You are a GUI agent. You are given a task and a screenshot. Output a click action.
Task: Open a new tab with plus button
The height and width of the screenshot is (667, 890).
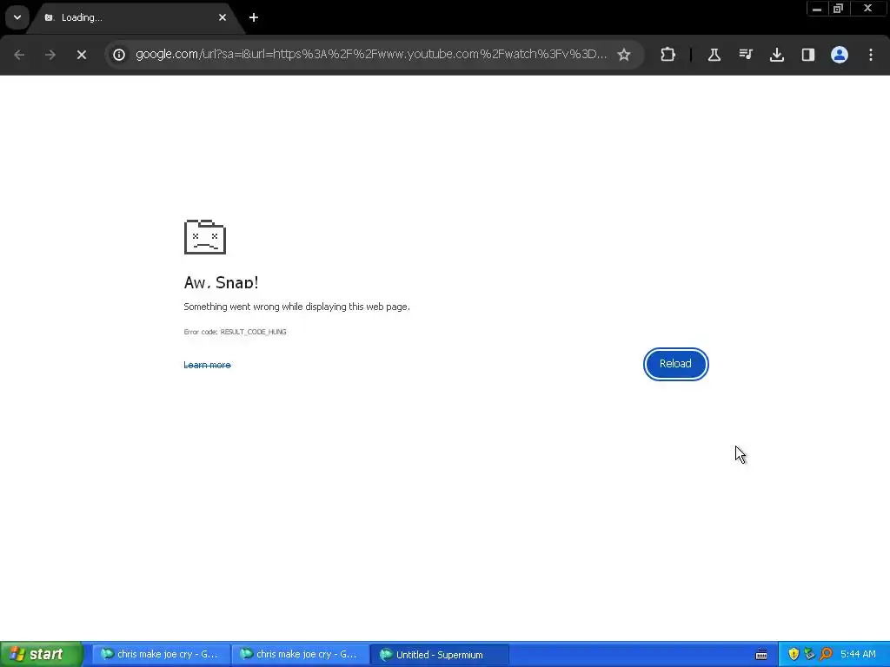pos(254,17)
